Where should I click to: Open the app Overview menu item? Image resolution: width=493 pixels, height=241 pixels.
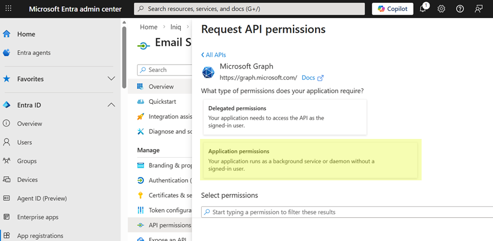(160, 87)
